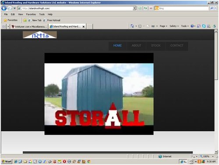
Task: Click the vertical scrollbar up arrow
Action: pos(216,31)
